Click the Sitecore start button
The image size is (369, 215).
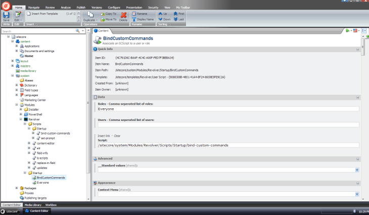click(x=10, y=211)
